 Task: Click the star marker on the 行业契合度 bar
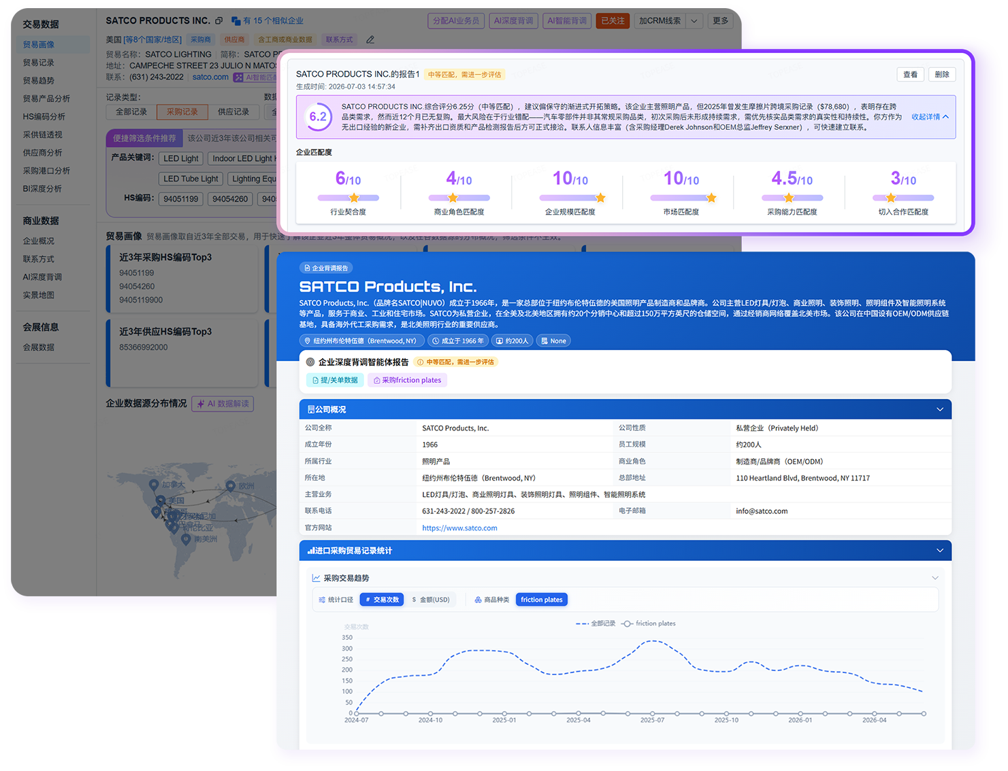pyautogui.click(x=354, y=198)
